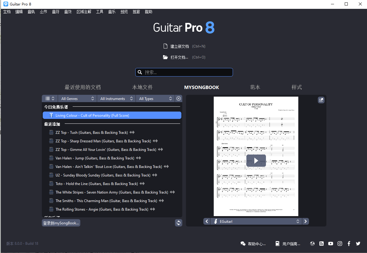Click 建立新文档 to create a new document
This screenshot has height=253, width=367.
point(180,46)
